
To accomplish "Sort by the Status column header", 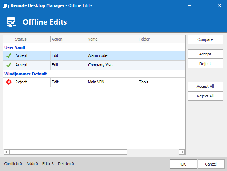I will (x=32, y=39).
